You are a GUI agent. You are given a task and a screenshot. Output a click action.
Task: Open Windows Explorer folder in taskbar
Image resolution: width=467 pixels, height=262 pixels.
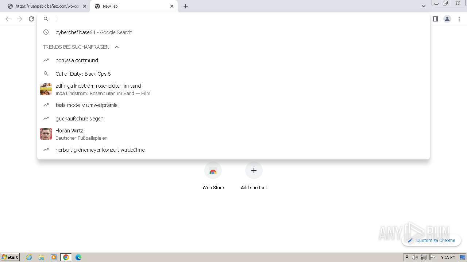pos(41,257)
